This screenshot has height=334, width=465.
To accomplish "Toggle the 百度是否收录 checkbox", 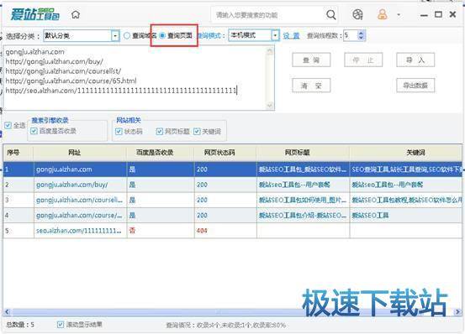I will (34, 131).
